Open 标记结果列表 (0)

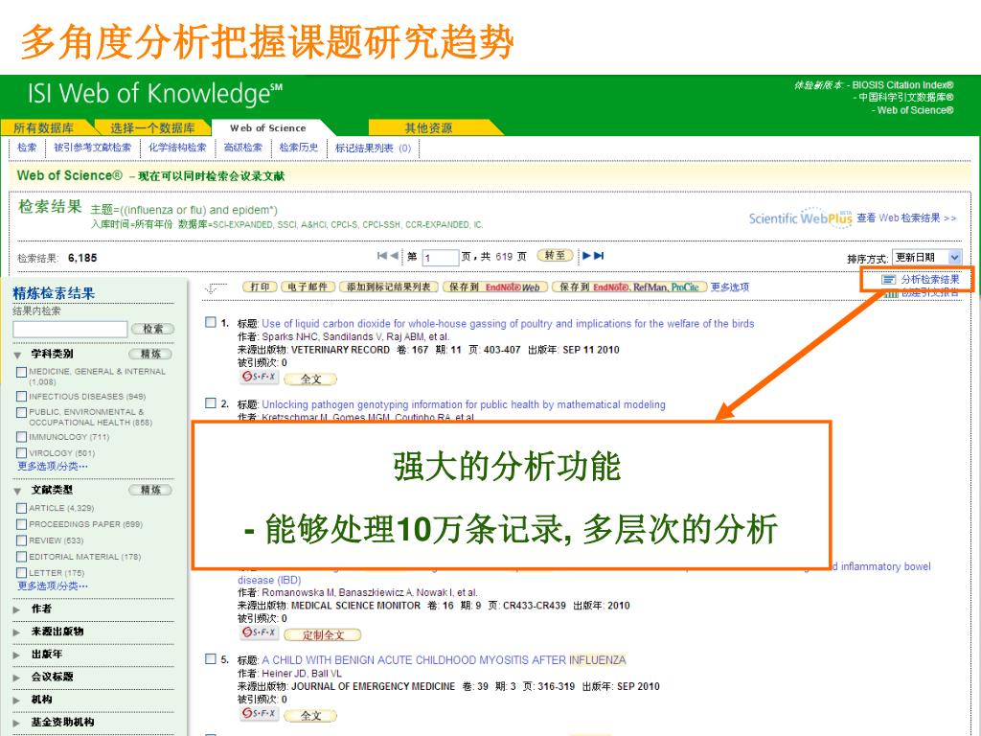point(374,149)
